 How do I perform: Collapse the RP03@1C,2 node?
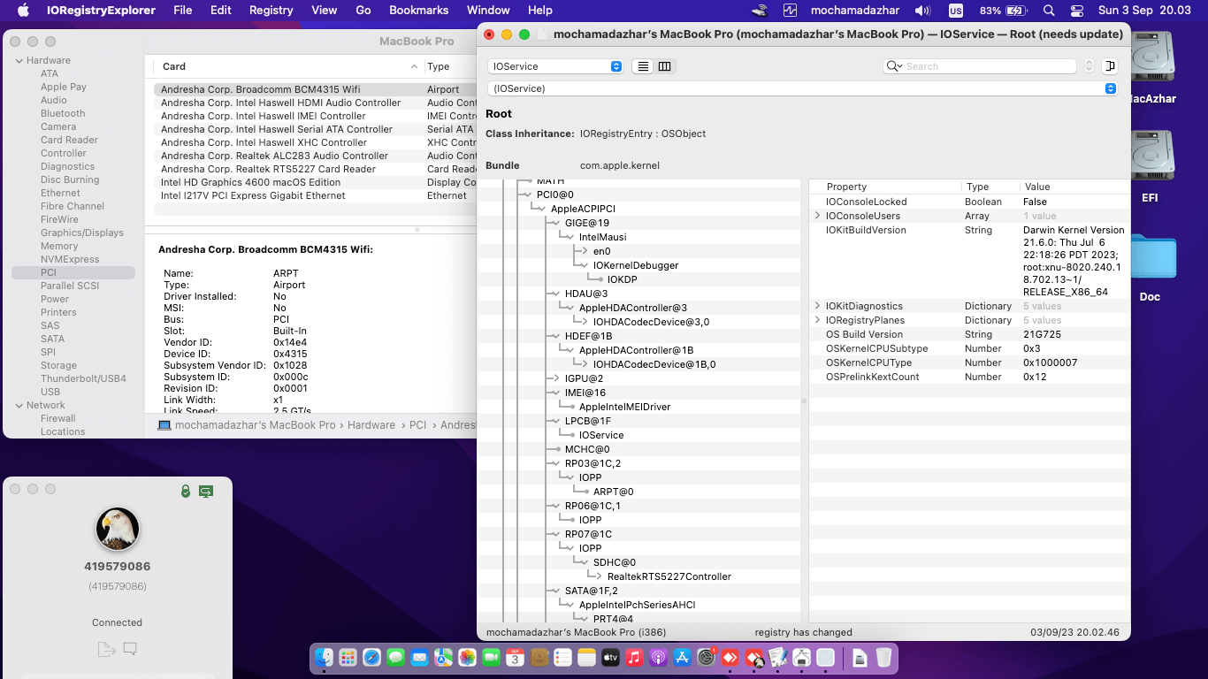tap(556, 463)
